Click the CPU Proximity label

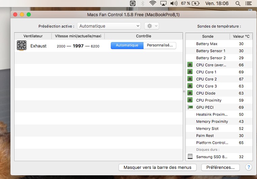click(x=209, y=100)
